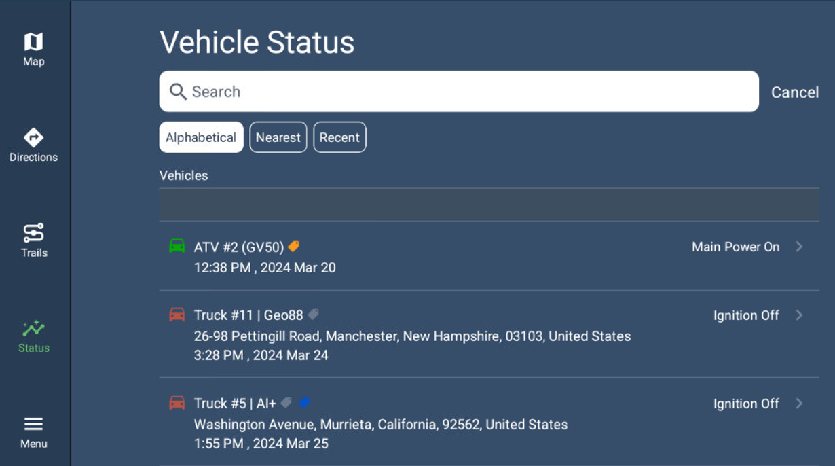This screenshot has width=835, height=466.
Task: Expand details for ATV #2 via its chevron
Action: 799,247
